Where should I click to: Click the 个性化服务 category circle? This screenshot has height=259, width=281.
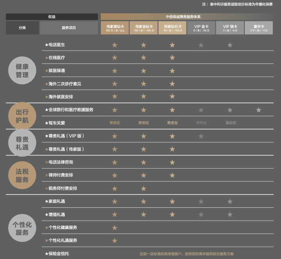pos(22,228)
